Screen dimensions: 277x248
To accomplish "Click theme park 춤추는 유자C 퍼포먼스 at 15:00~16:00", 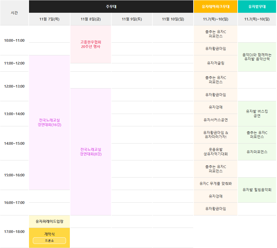I will [x=215, y=169].
